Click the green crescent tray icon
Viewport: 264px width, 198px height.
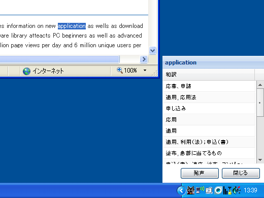tap(237, 190)
